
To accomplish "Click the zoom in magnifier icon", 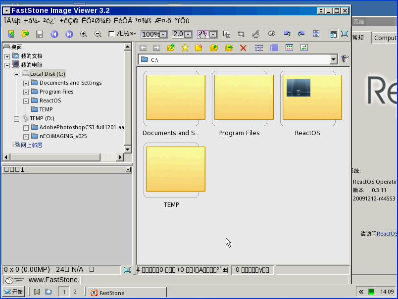I will click(x=84, y=34).
